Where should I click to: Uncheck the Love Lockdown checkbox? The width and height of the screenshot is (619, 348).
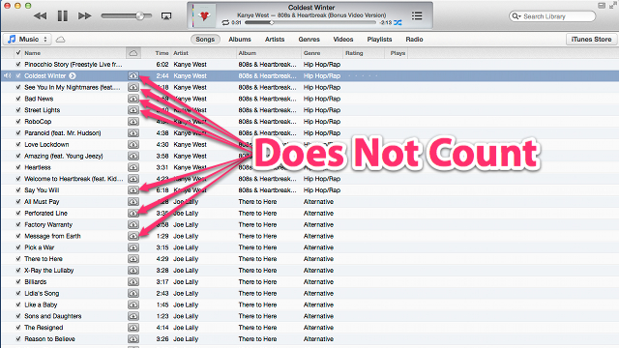(x=17, y=144)
